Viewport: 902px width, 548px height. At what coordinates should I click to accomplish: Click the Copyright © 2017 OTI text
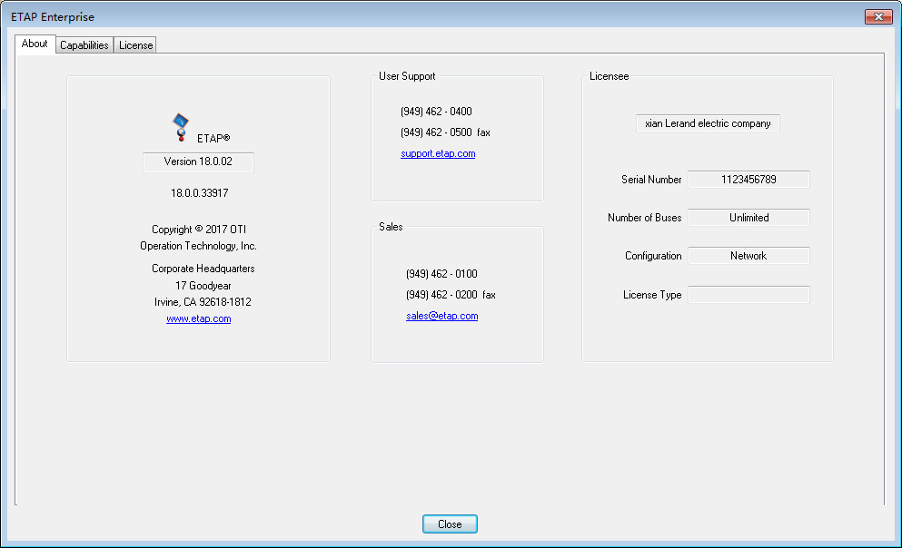198,230
